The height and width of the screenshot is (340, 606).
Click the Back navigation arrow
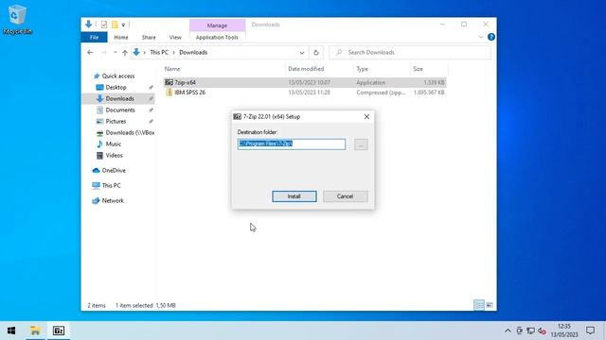tap(90, 53)
